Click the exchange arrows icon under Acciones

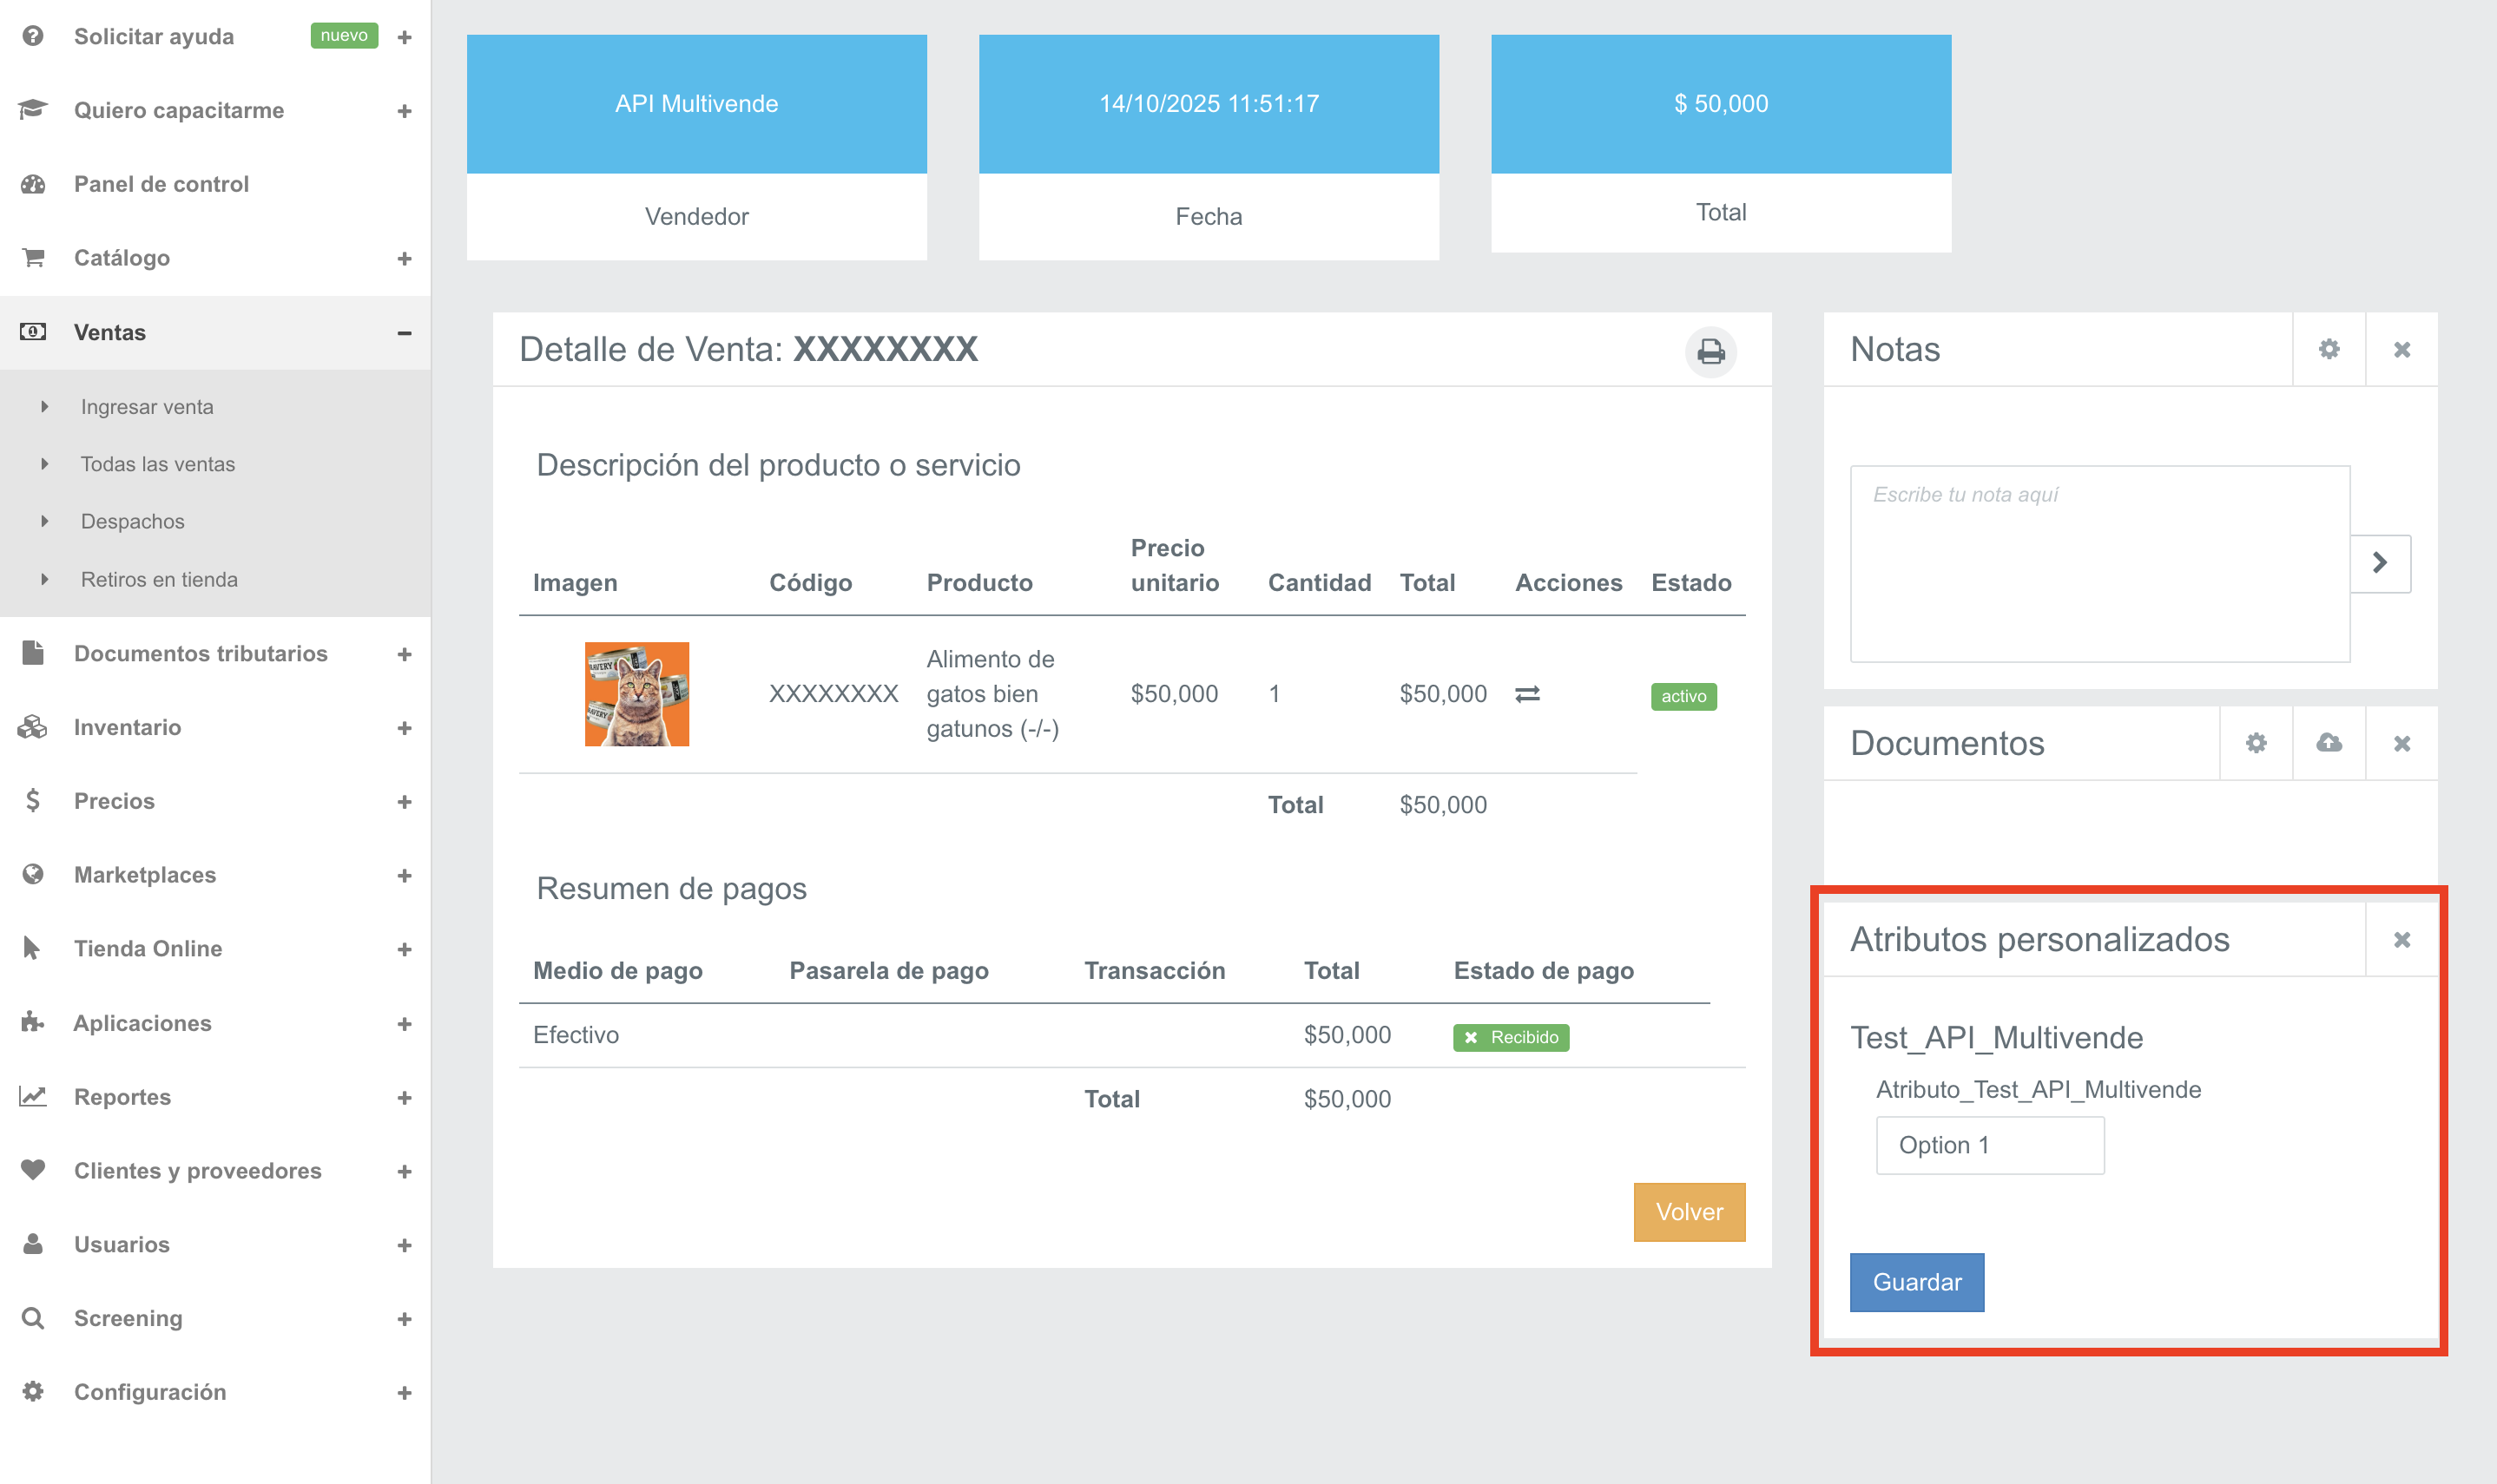(1526, 693)
